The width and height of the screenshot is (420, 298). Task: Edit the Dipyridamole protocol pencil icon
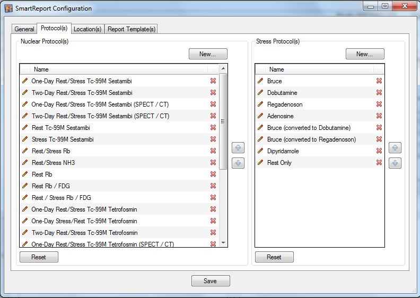click(260, 151)
